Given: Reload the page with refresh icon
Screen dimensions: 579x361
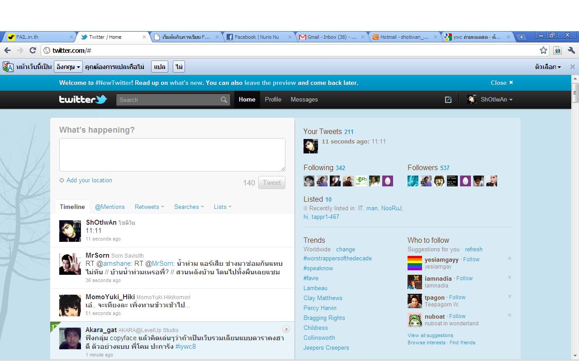Looking at the screenshot, I should tap(33, 51).
